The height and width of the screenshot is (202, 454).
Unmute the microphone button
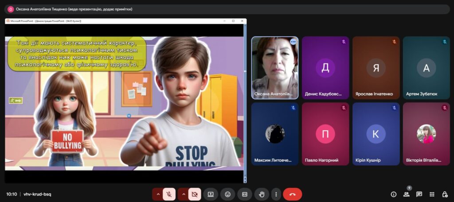tap(169, 194)
